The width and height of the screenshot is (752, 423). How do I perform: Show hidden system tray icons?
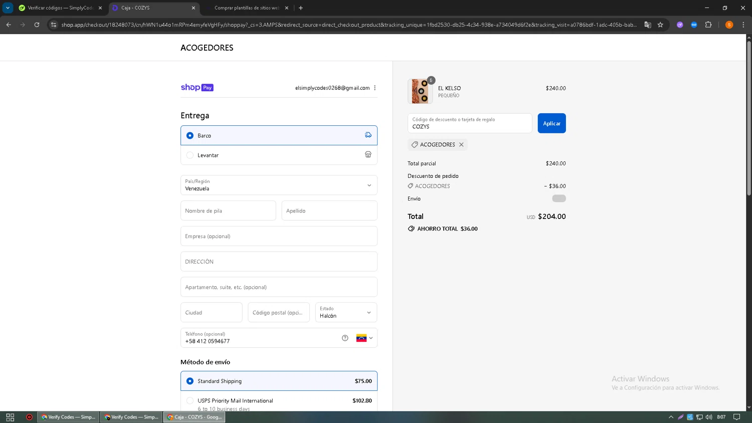[671, 417]
